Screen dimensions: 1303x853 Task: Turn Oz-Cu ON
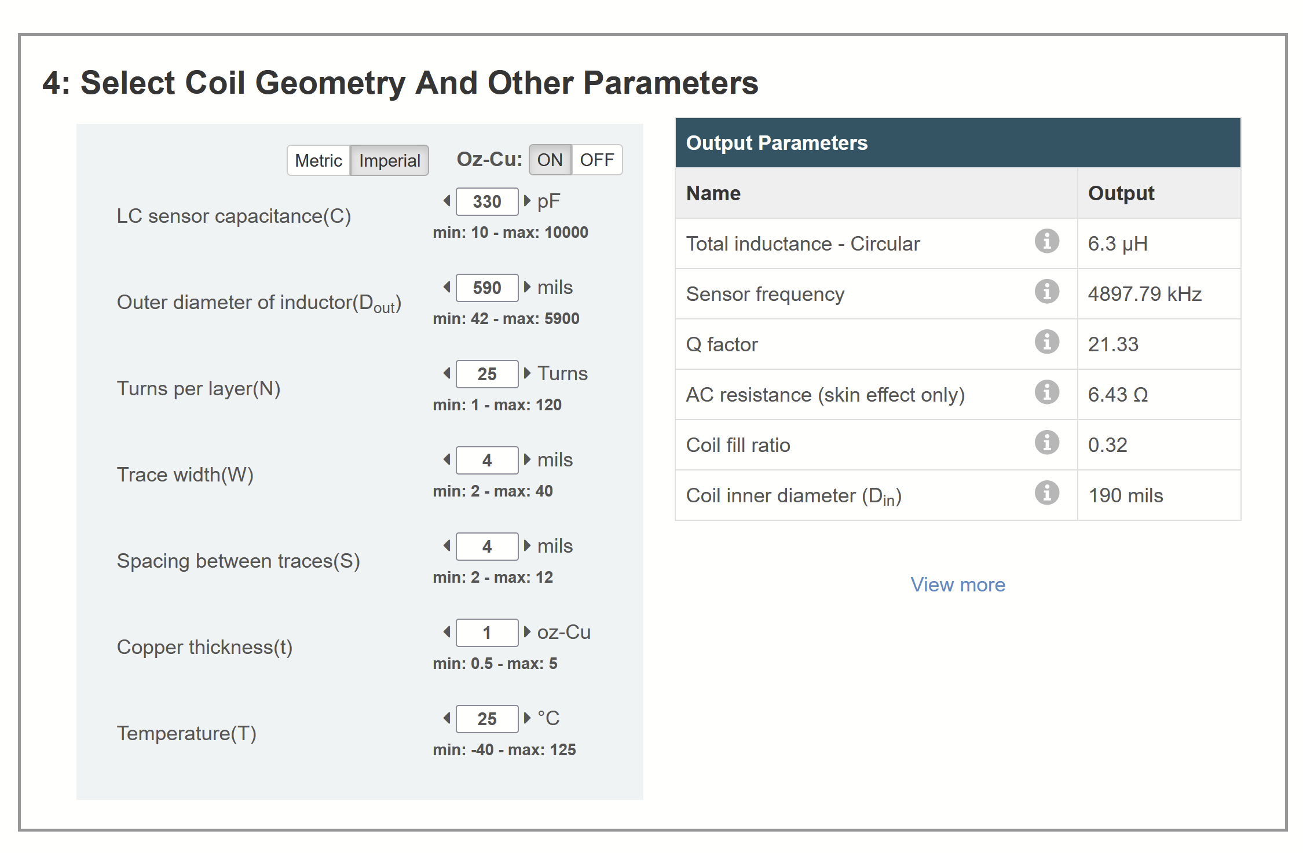click(x=550, y=160)
